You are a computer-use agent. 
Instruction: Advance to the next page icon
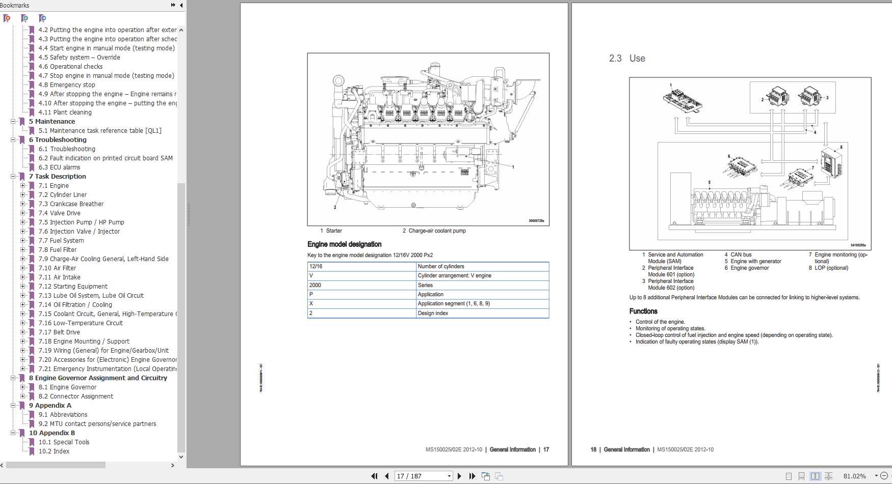[459, 476]
